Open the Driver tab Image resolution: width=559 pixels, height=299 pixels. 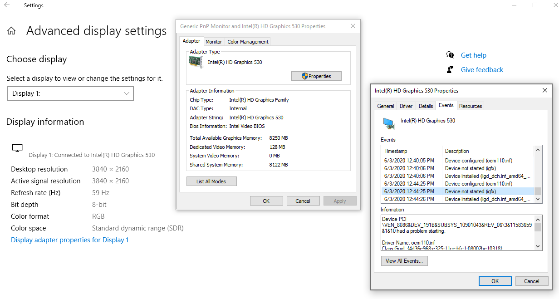(x=406, y=106)
